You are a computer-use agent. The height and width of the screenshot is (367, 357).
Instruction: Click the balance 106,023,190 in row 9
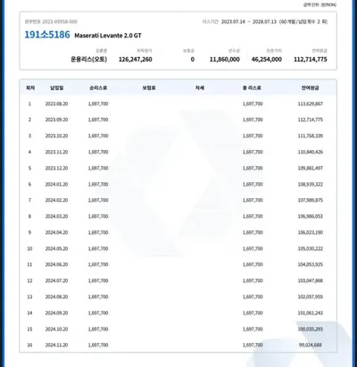(x=311, y=232)
